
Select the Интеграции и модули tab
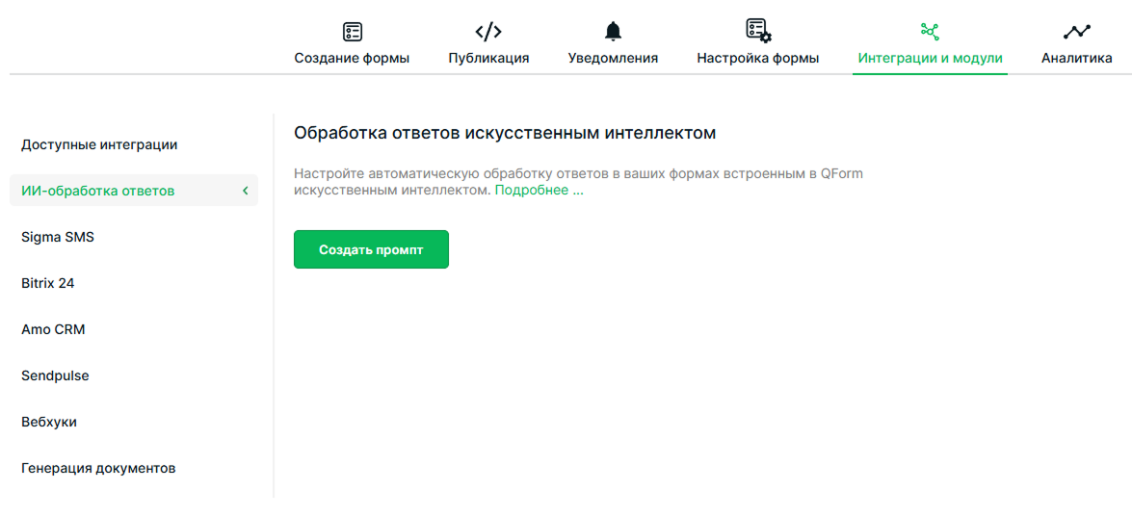[930, 59]
